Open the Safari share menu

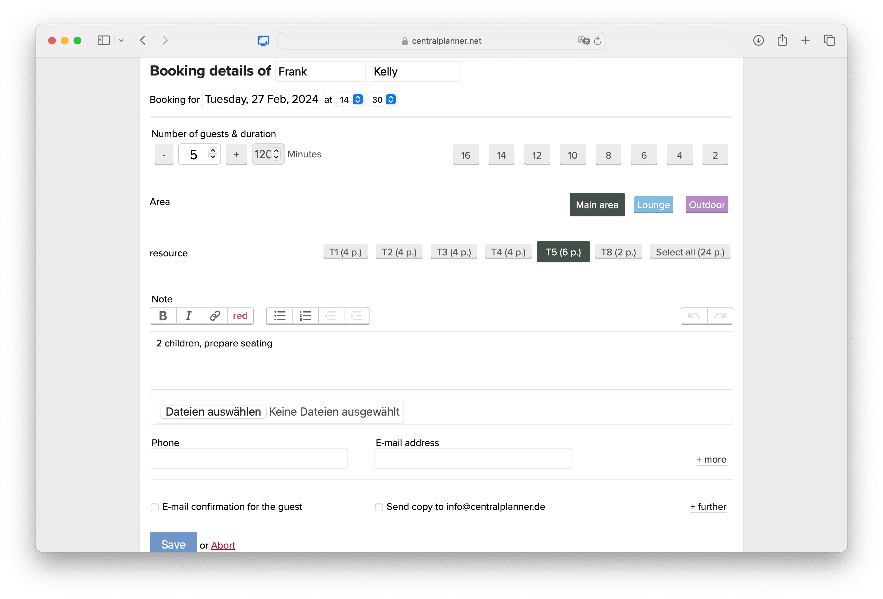click(782, 40)
